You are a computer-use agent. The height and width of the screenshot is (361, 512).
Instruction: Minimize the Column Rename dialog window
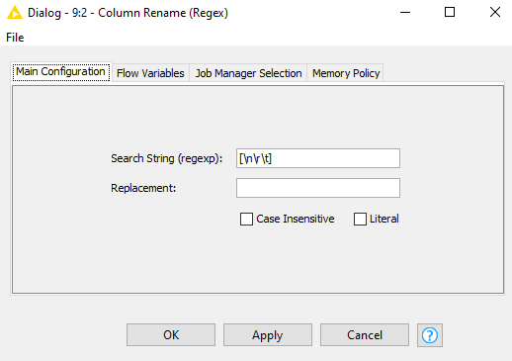pos(405,13)
